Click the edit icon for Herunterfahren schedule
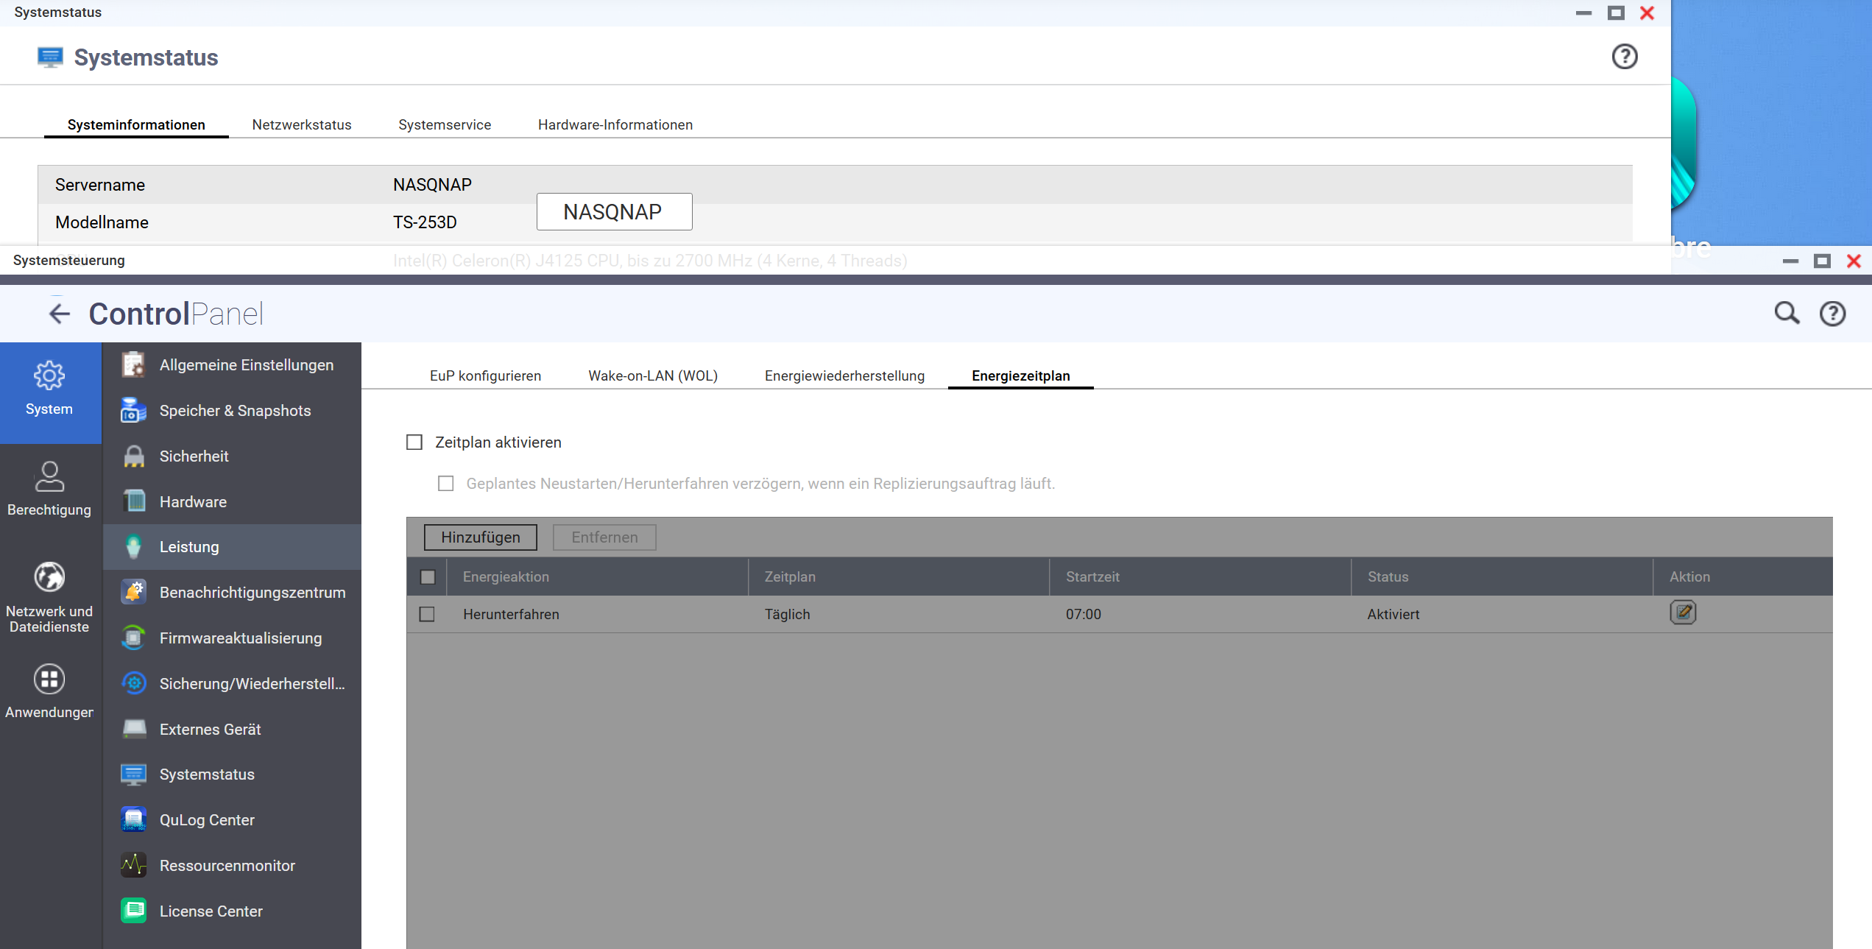1872x949 pixels. [x=1683, y=613]
